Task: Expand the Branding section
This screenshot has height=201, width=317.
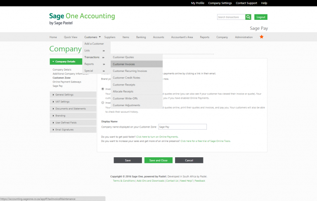Action: (x=73, y=116)
